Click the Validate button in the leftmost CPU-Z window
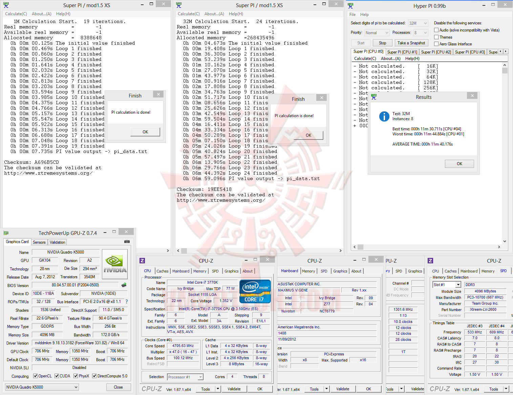 234,389
